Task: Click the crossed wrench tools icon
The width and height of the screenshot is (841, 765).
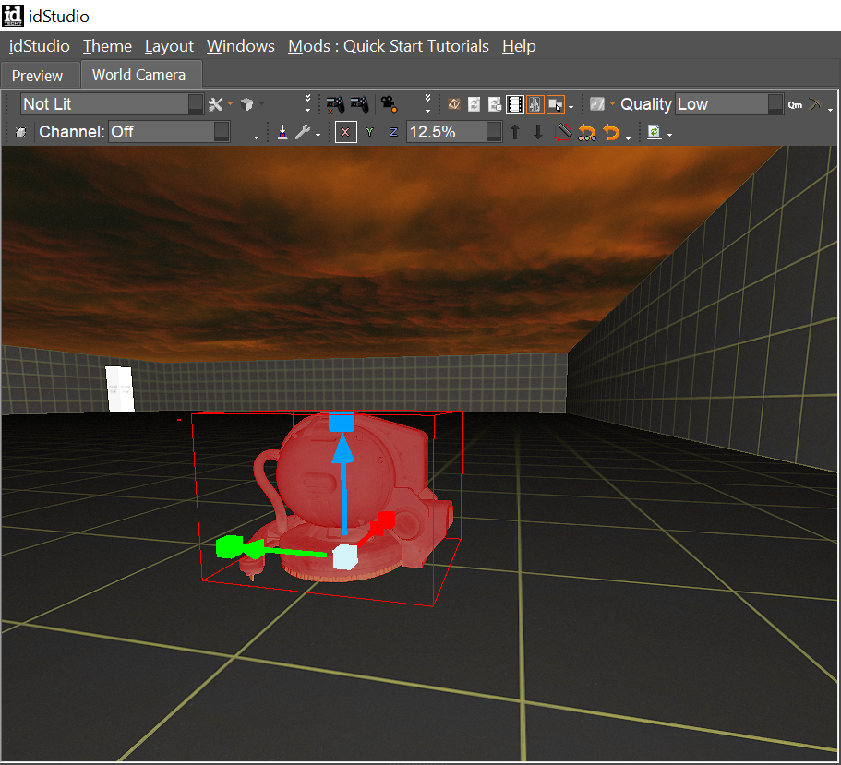Action: (x=216, y=104)
